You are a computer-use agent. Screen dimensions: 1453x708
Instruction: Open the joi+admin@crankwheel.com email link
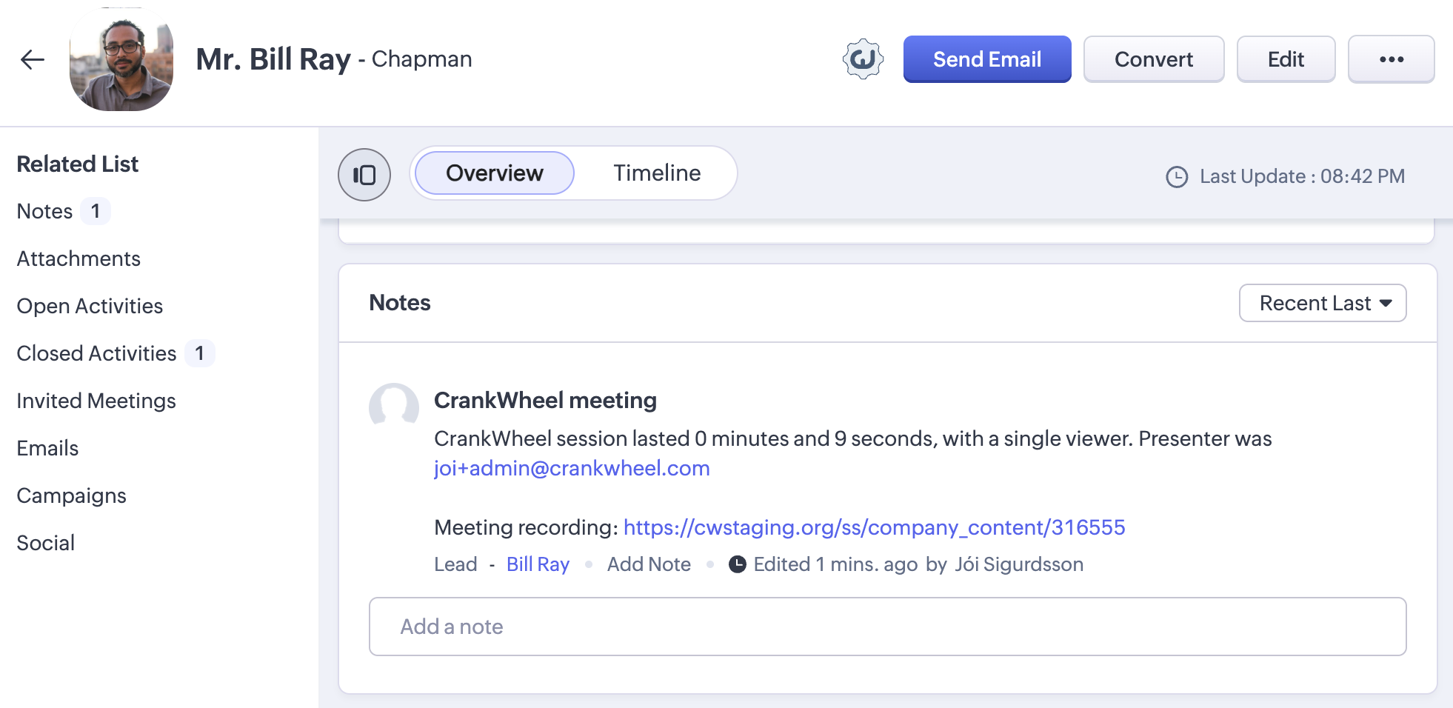click(x=571, y=468)
